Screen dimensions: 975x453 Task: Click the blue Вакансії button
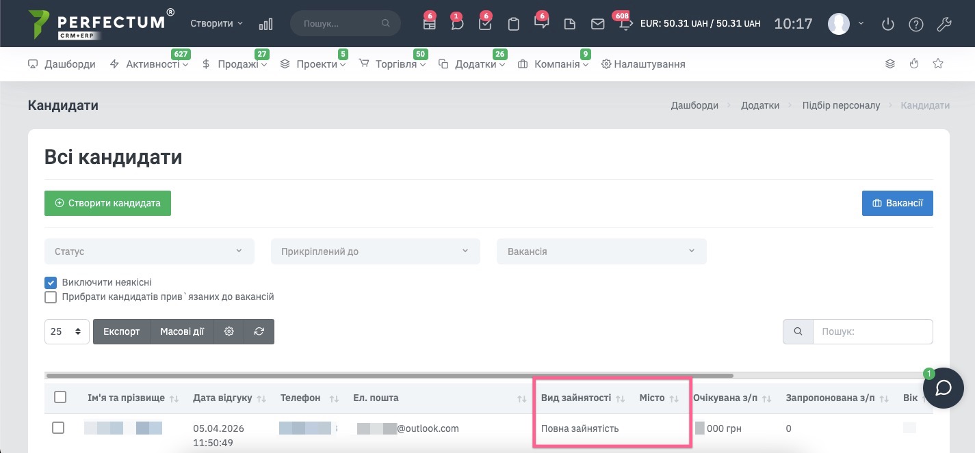pos(897,203)
